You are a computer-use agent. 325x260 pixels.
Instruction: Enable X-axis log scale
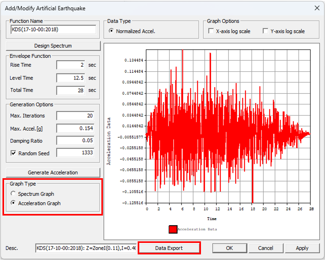tap(211, 31)
